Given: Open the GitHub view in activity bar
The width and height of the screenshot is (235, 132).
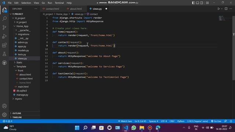Looking at the screenshot, I should click(4, 63).
